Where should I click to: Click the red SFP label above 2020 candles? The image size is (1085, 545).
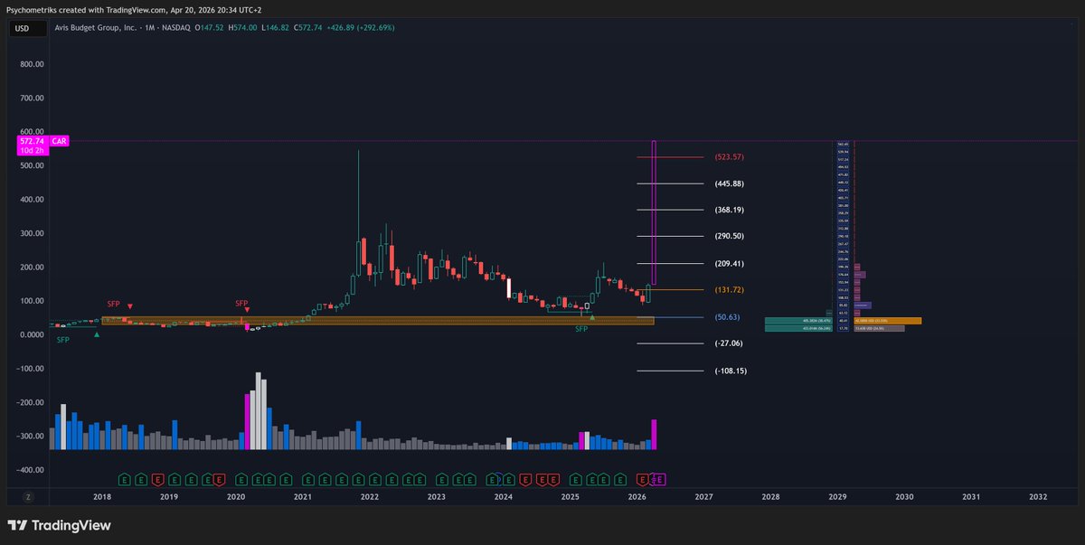[x=241, y=303]
